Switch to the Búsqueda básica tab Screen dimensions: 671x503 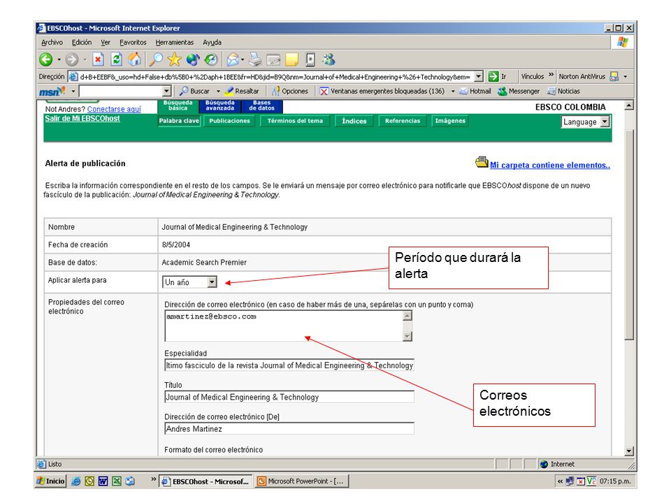(178, 106)
